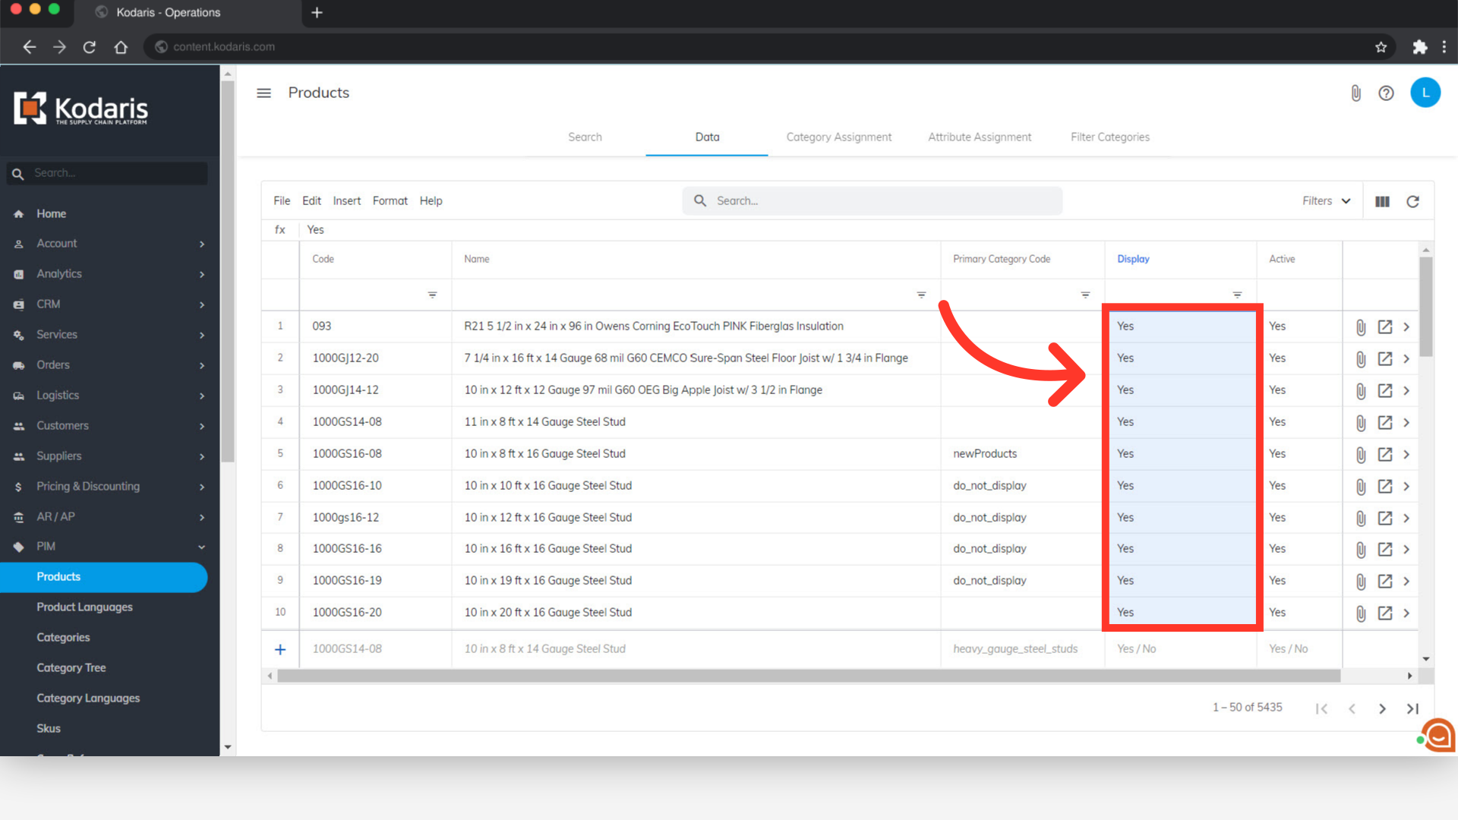
Task: Switch to the Category Assignment tab
Action: click(838, 137)
